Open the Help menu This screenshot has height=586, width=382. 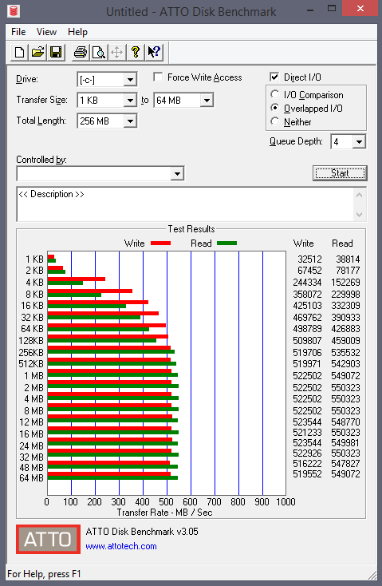77,32
